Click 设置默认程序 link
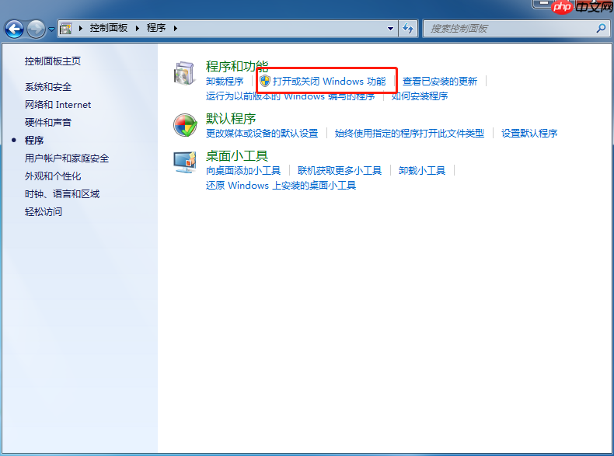This screenshot has height=456, width=614. pos(529,134)
